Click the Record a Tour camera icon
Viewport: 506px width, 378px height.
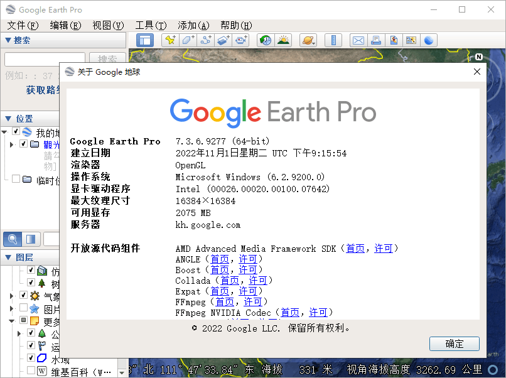tap(242, 40)
